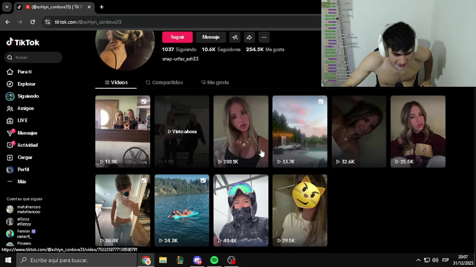The image size is (476, 267).
Task: Open the Windows Start menu
Action: click(8, 260)
